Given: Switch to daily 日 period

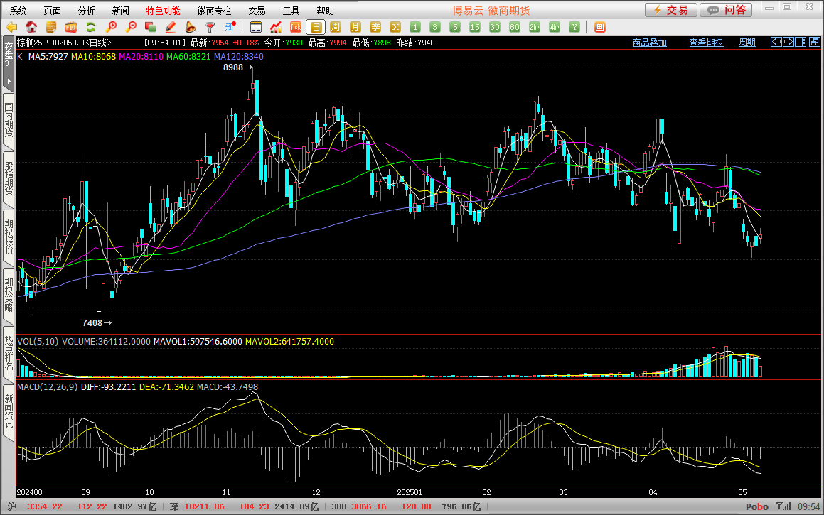Looking at the screenshot, I should tap(315, 27).
